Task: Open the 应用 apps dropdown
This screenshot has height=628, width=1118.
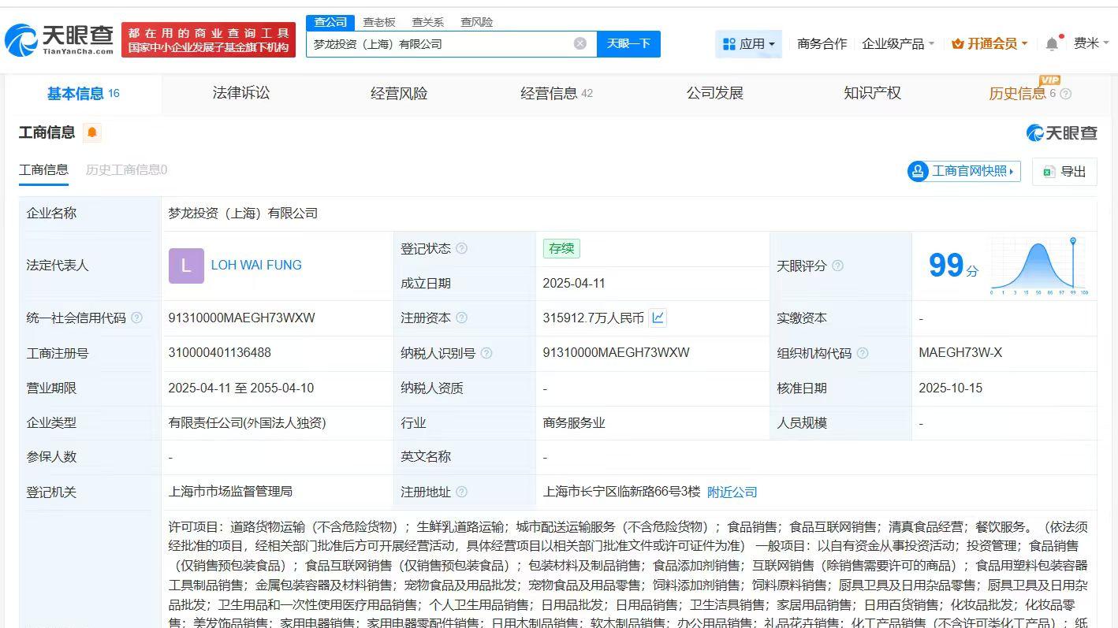Action: click(x=748, y=44)
